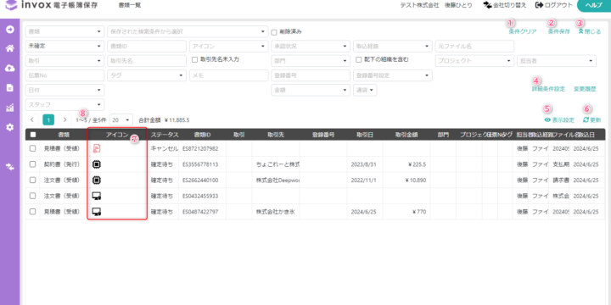The width and height of the screenshot is (611, 305).
Task: Click the monitor icon in row ES0432455933
Action: click(x=97, y=196)
